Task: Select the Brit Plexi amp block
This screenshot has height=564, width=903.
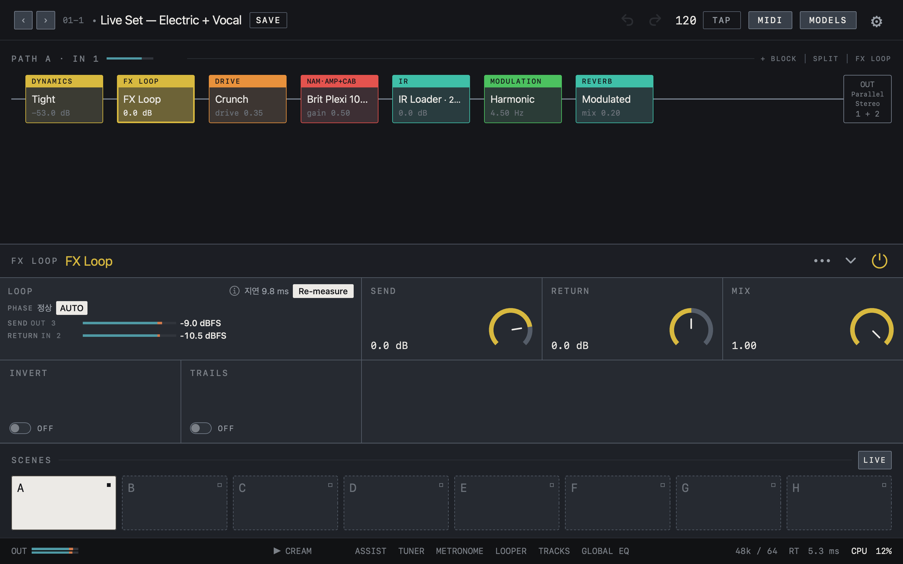Action: tap(339, 99)
